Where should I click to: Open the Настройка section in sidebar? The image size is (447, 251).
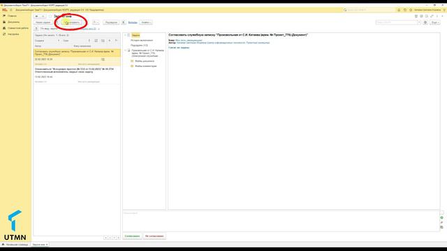tap(13, 34)
